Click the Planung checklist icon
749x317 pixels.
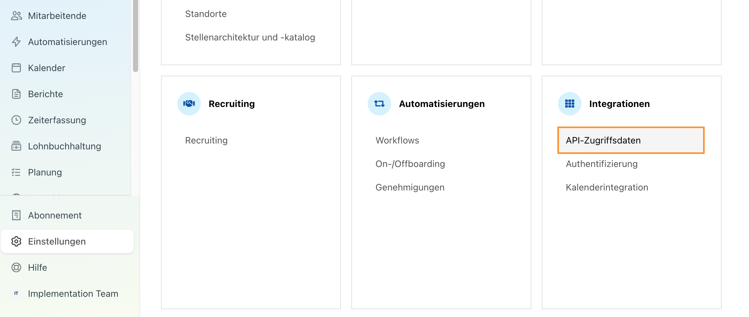pyautogui.click(x=16, y=172)
